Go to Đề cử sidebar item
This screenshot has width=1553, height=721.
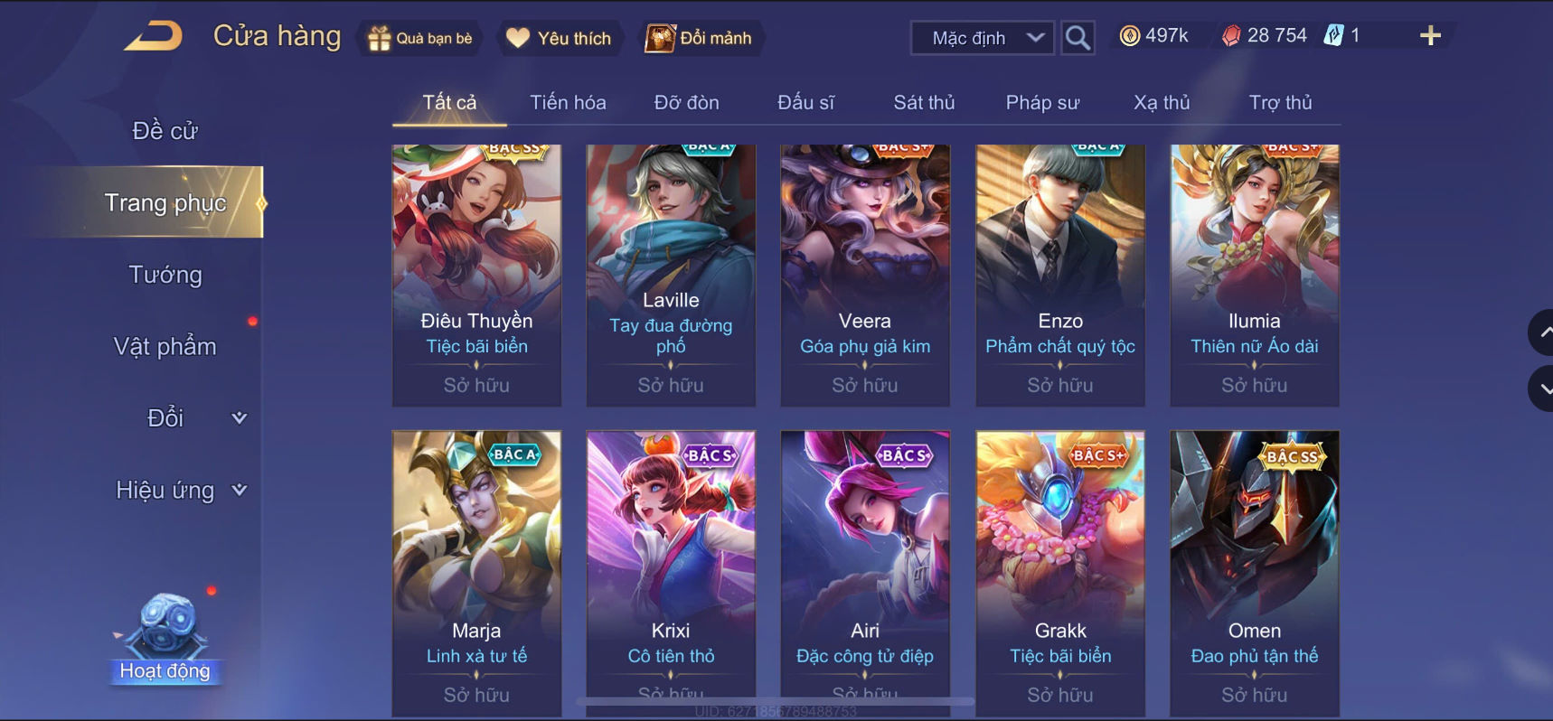click(165, 131)
